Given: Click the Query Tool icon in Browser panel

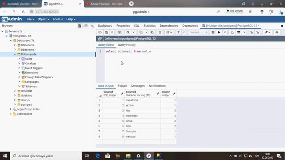Looking at the screenshot, I should [x=80, y=26].
